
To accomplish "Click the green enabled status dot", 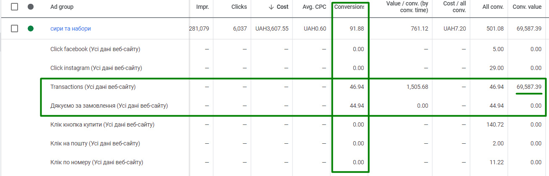I will [x=31, y=29].
